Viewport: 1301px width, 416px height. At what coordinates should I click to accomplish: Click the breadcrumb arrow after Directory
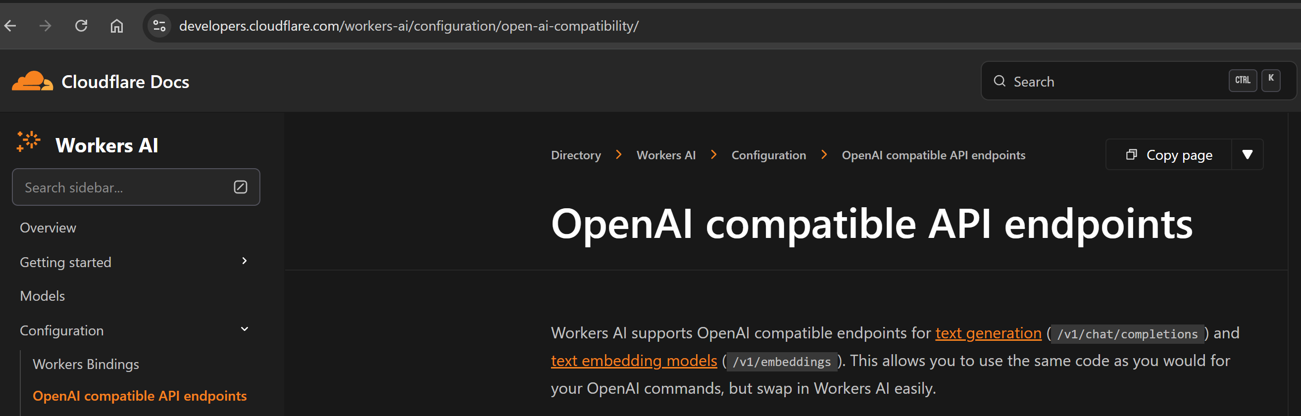[619, 154]
